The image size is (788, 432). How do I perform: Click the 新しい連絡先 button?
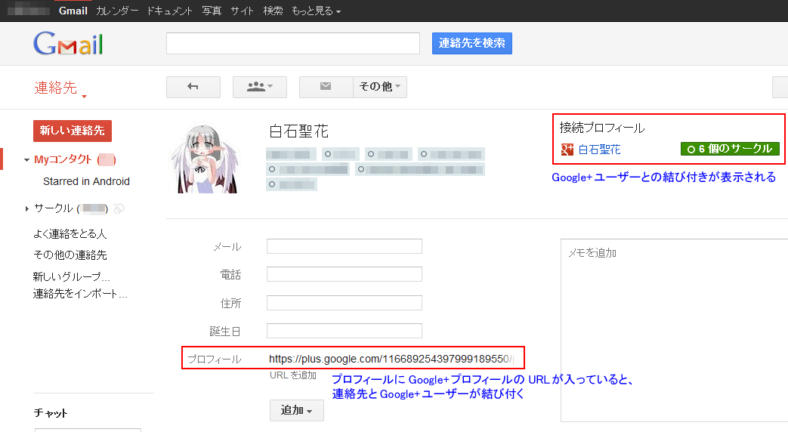pyautogui.click(x=72, y=131)
